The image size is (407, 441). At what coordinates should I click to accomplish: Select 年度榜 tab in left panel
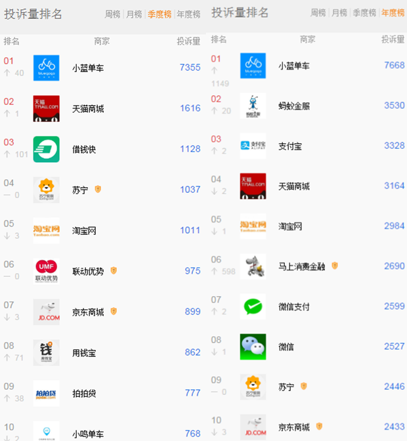[188, 14]
